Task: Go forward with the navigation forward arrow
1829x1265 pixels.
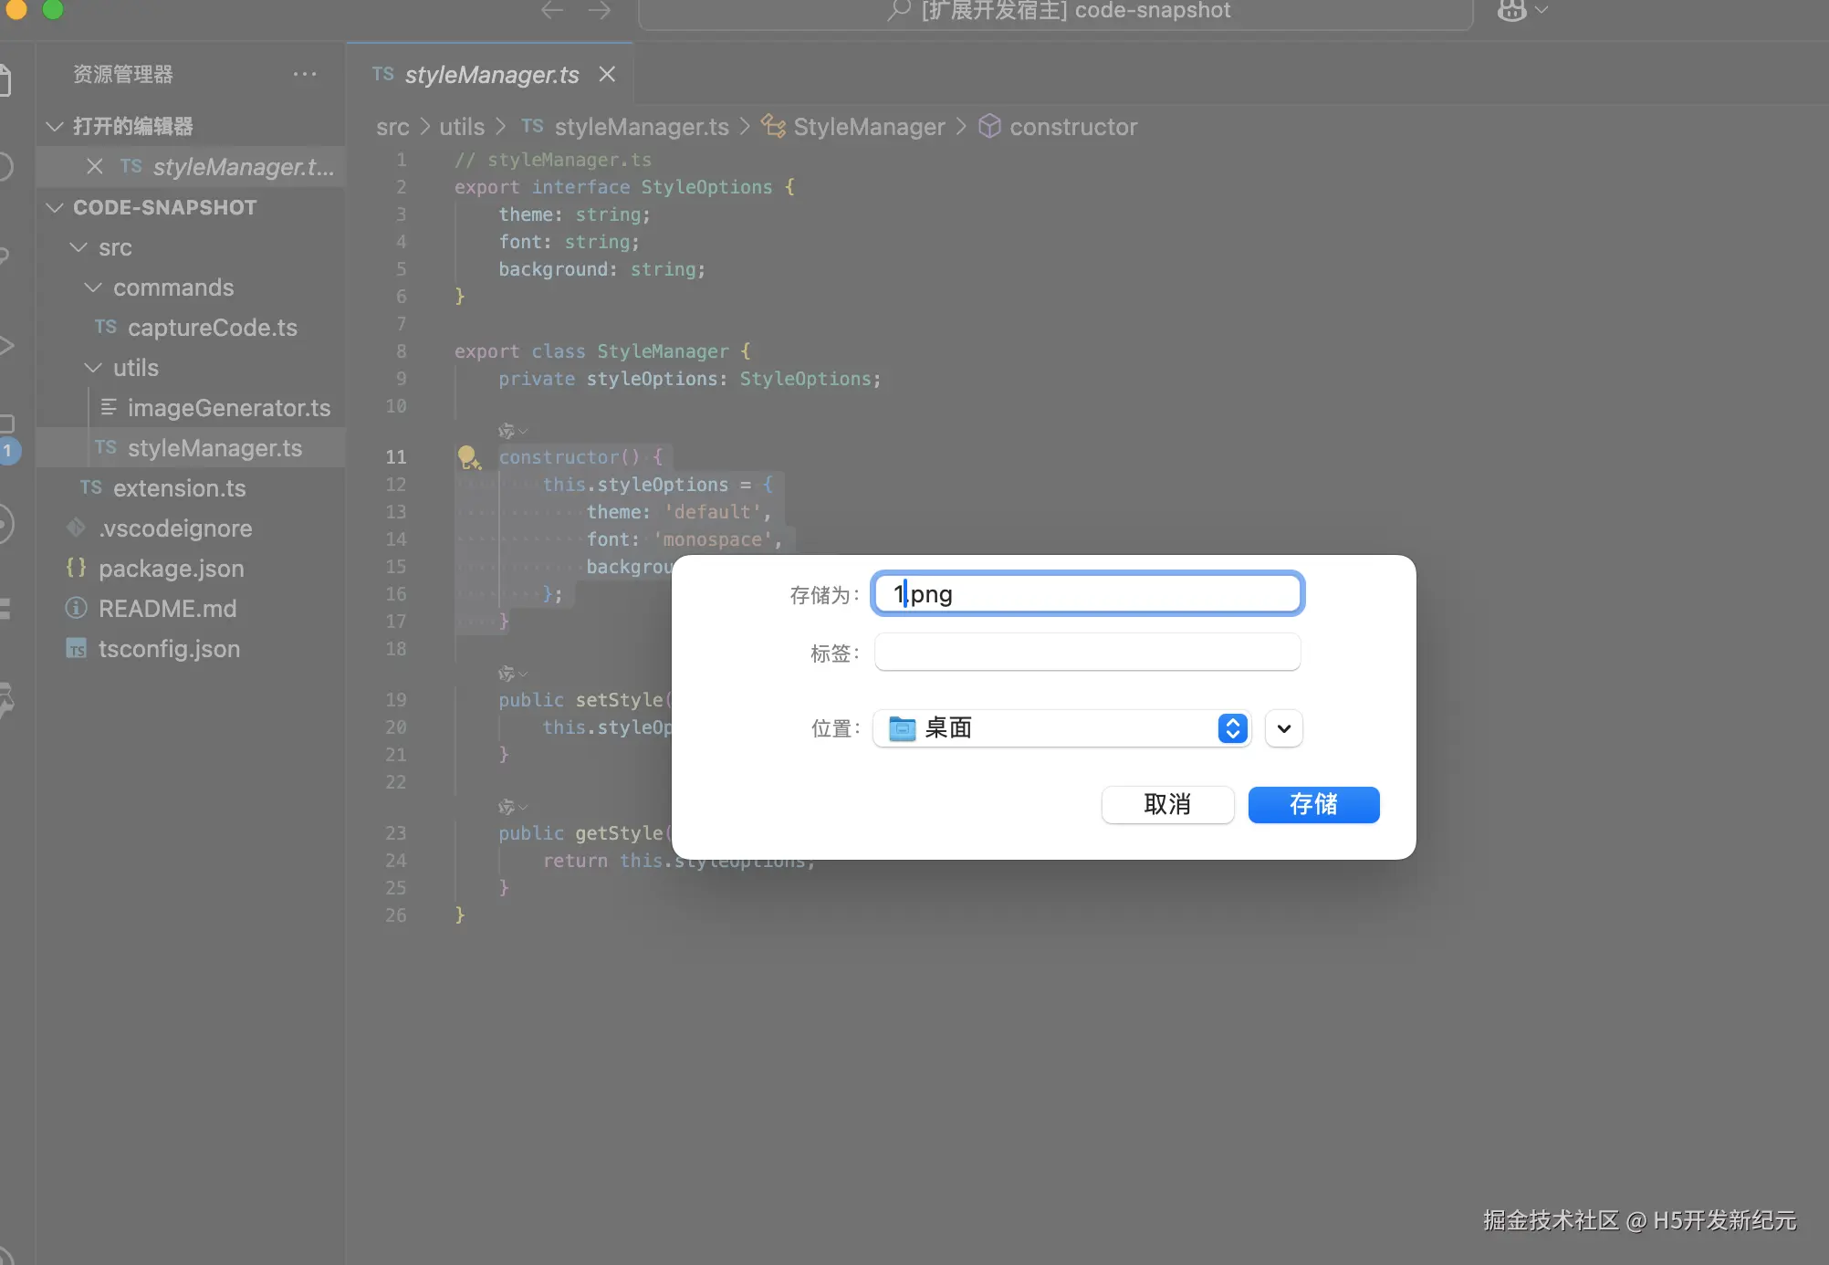Action: click(600, 10)
